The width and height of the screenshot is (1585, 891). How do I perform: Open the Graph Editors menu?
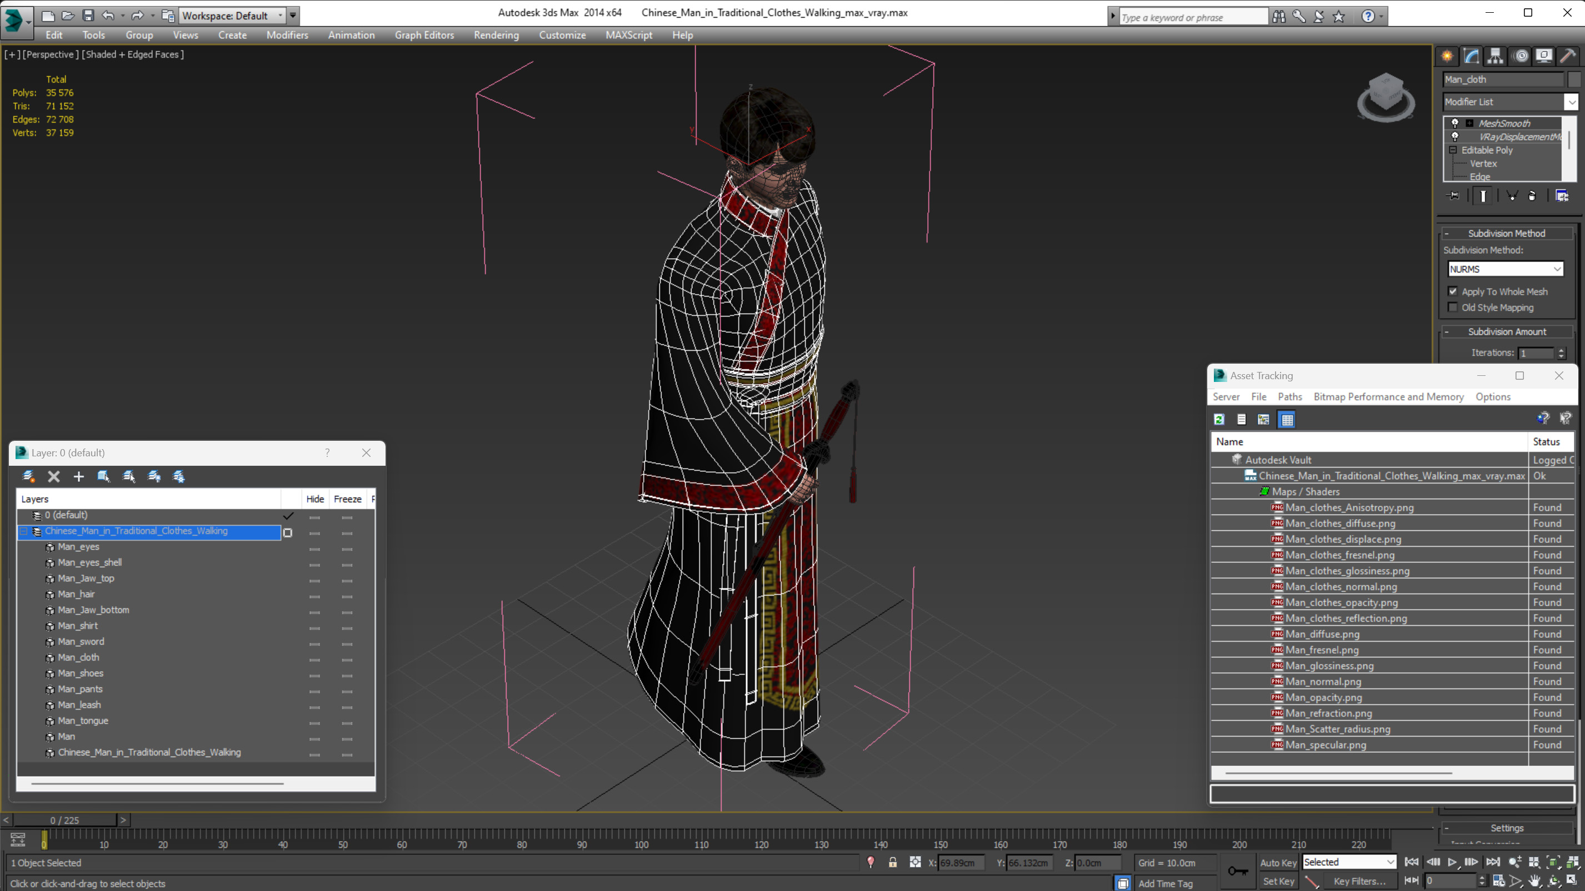coord(424,35)
